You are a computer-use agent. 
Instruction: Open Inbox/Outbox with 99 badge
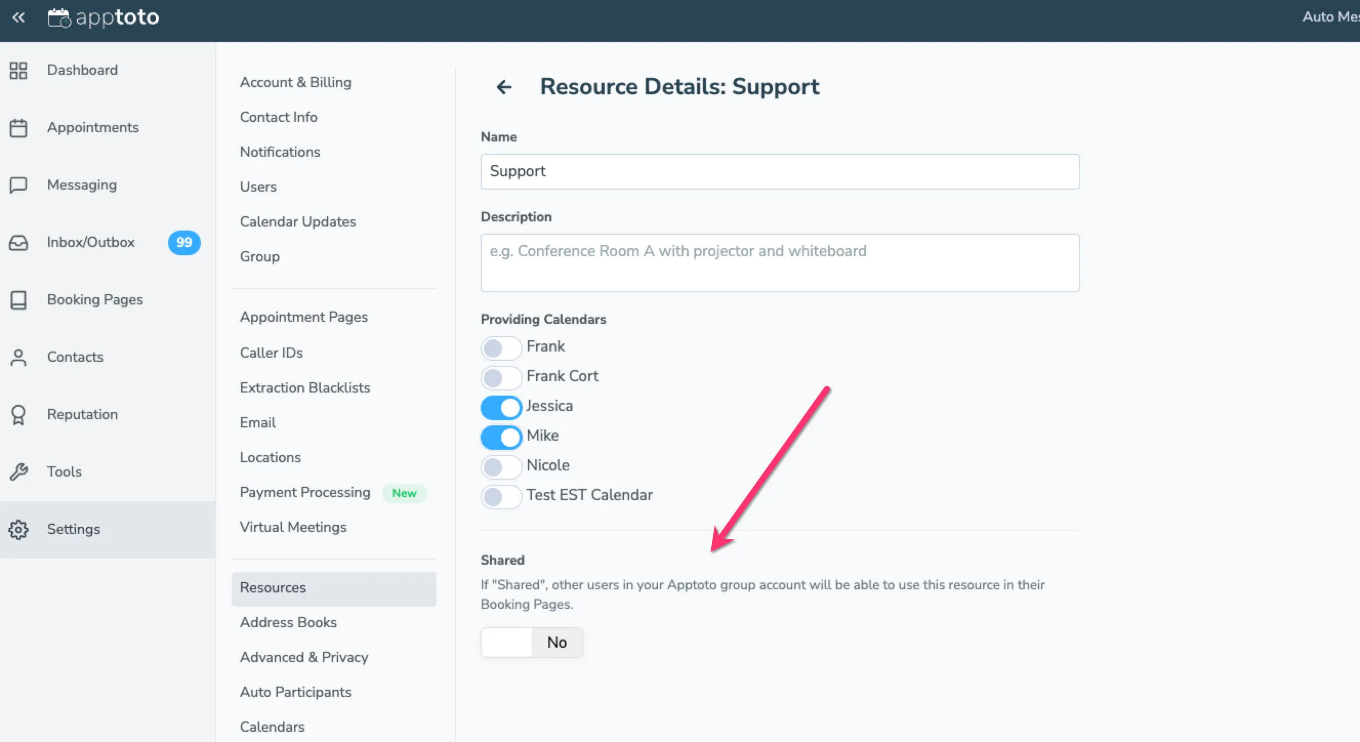coord(18,242)
